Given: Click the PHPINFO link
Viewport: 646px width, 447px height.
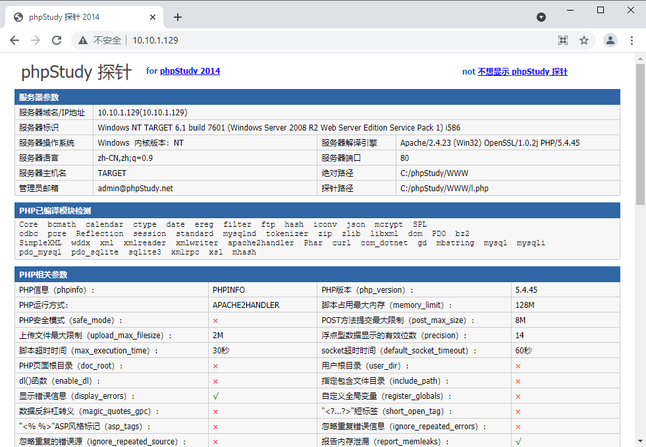Looking at the screenshot, I should [229, 290].
